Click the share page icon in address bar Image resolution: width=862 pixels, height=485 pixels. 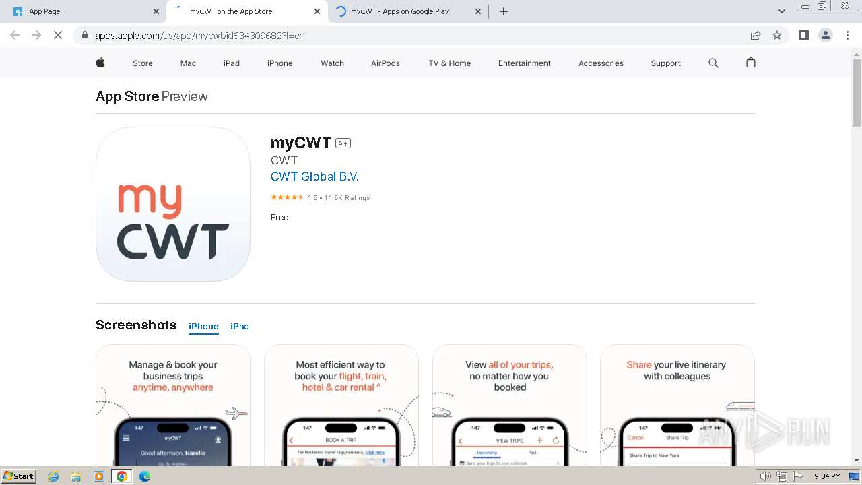coord(756,35)
